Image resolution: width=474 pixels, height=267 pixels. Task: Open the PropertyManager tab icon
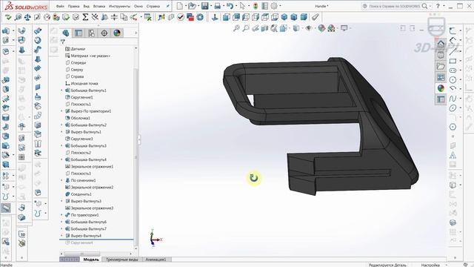pos(79,33)
